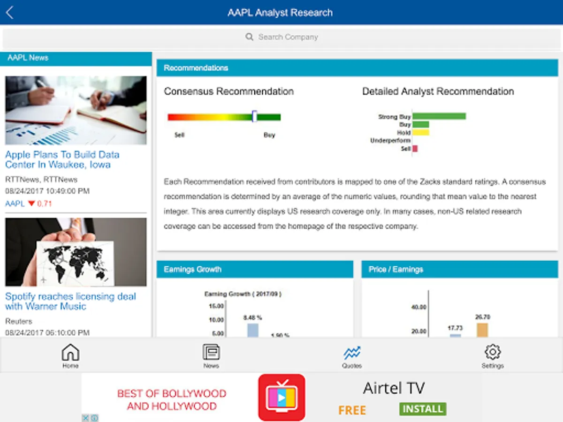Click the AAPL ticker link
Image resolution: width=563 pixels, height=422 pixels.
[15, 203]
